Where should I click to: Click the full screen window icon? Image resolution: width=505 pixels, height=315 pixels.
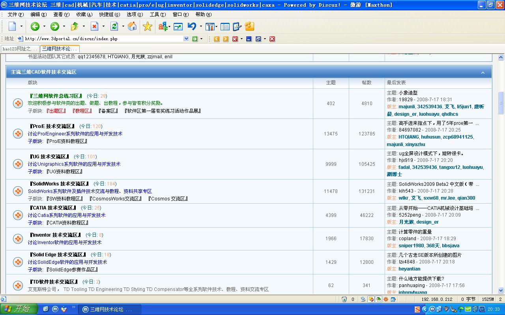pos(178,27)
